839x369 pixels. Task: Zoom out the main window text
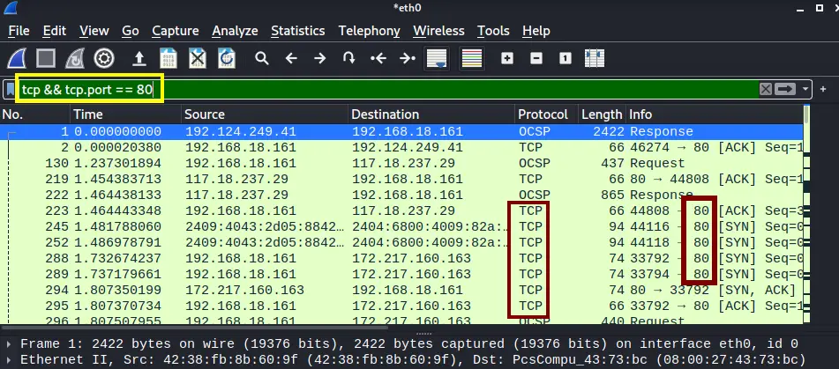(x=536, y=58)
